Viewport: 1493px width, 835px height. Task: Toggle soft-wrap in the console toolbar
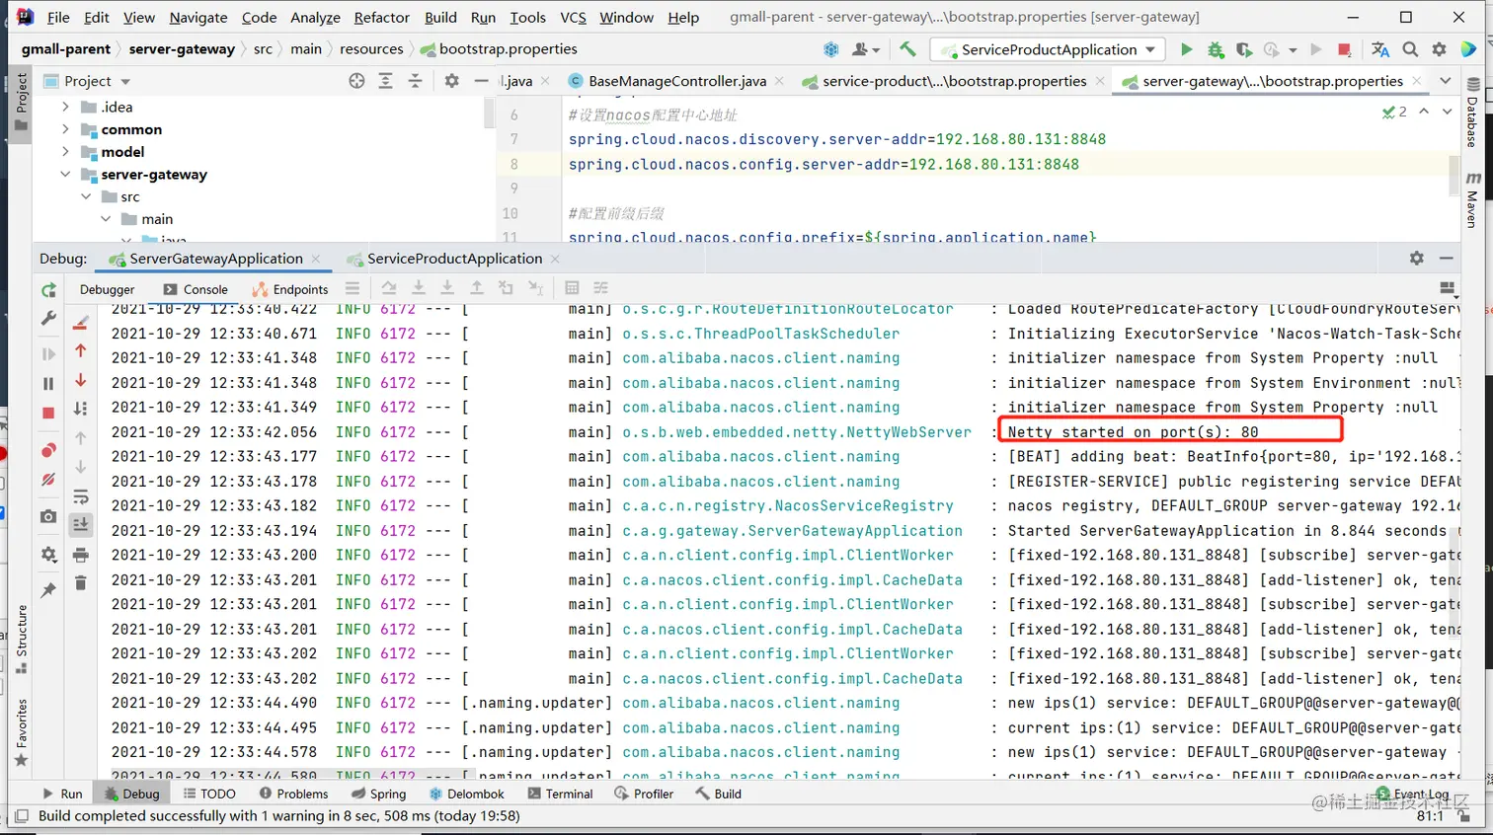click(x=81, y=496)
